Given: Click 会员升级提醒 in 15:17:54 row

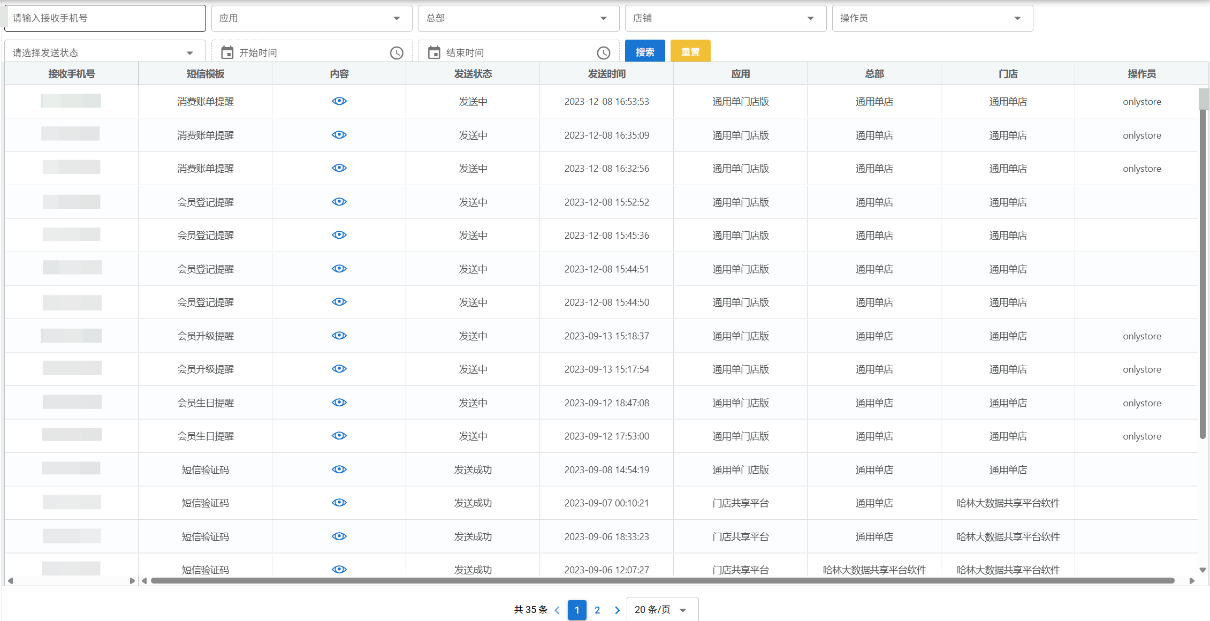Looking at the screenshot, I should (206, 369).
